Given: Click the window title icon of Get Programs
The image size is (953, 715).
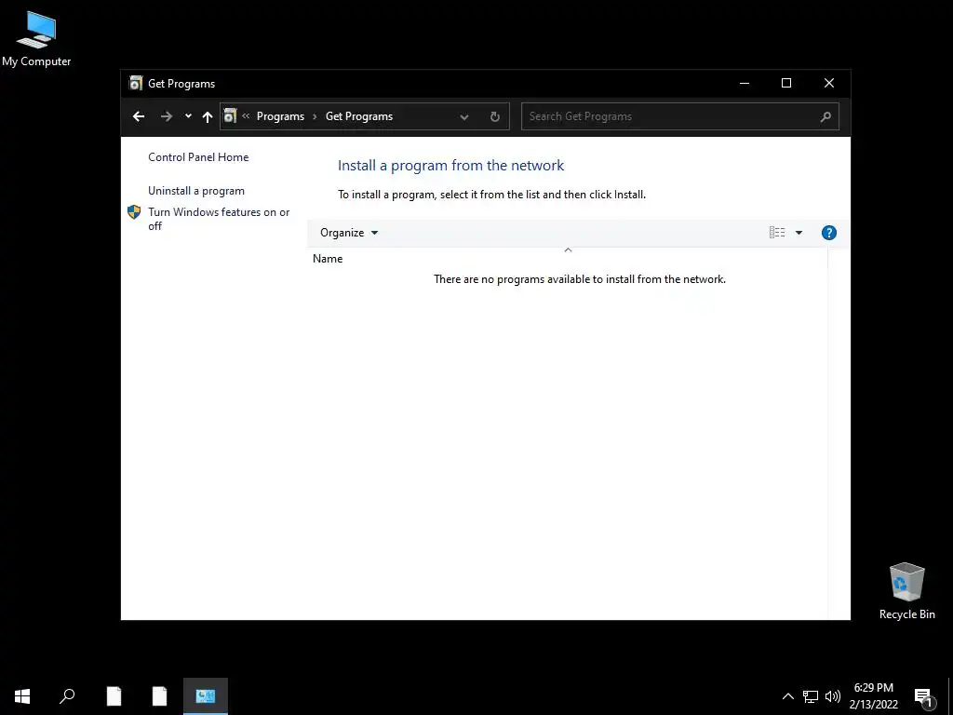Looking at the screenshot, I should click(136, 83).
